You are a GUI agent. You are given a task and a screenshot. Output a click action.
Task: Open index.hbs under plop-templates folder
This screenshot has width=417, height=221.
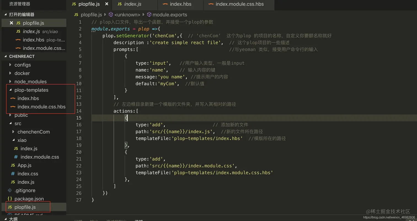tap(28, 99)
